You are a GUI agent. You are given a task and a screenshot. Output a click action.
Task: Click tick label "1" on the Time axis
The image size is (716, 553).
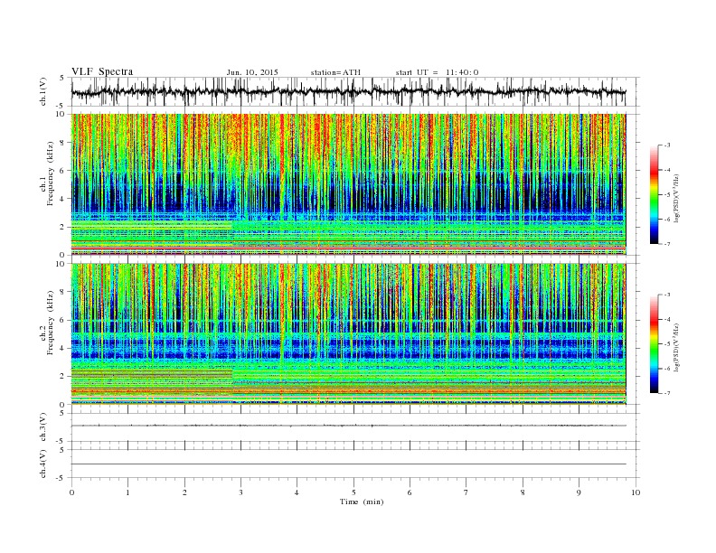(127, 492)
